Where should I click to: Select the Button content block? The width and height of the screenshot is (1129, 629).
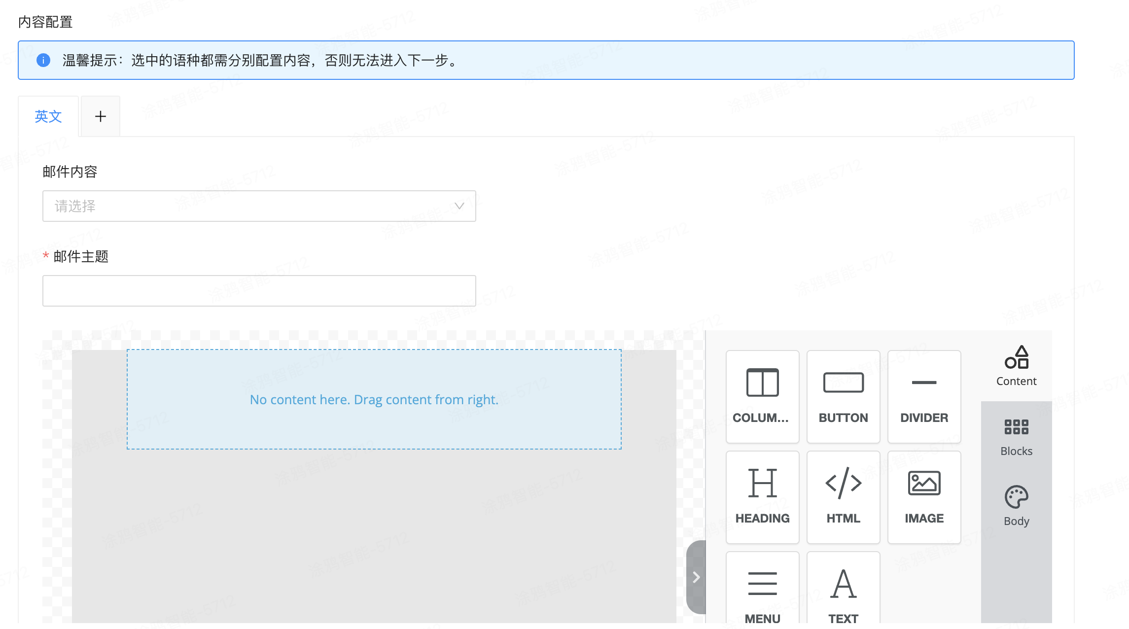pos(843,397)
